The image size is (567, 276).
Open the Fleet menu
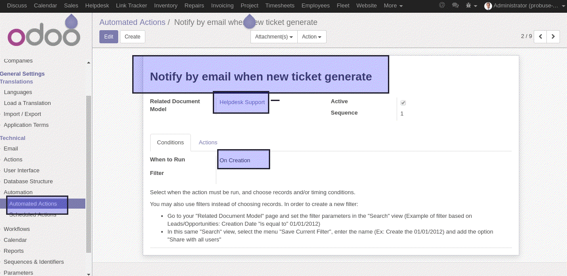click(x=343, y=6)
